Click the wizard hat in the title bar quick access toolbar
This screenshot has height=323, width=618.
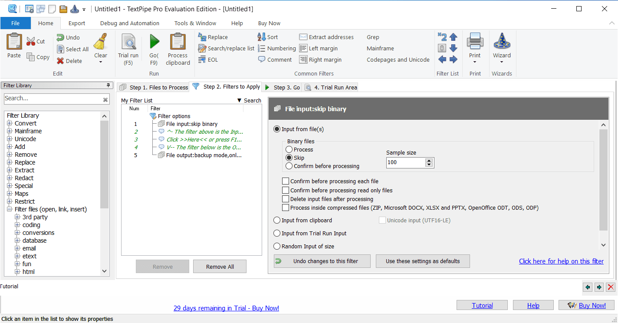(74, 9)
